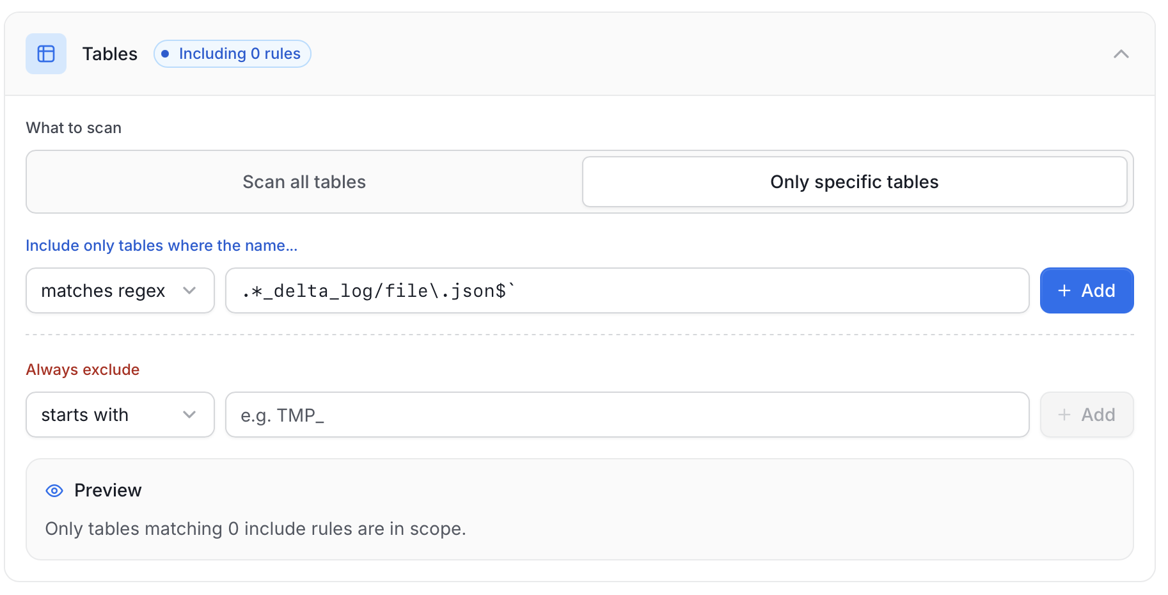This screenshot has height=595, width=1168.
Task: Click the include regex pattern input field
Action: click(627, 290)
